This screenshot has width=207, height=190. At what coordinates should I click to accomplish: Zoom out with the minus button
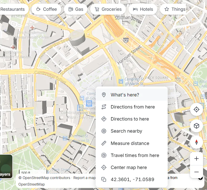[197, 172]
